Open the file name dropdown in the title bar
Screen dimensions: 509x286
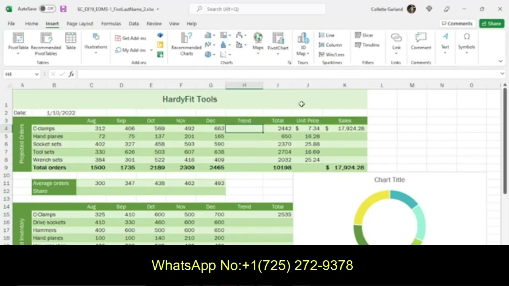[158, 9]
